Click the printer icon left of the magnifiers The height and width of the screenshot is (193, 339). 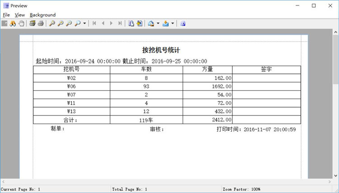coord(41,23)
